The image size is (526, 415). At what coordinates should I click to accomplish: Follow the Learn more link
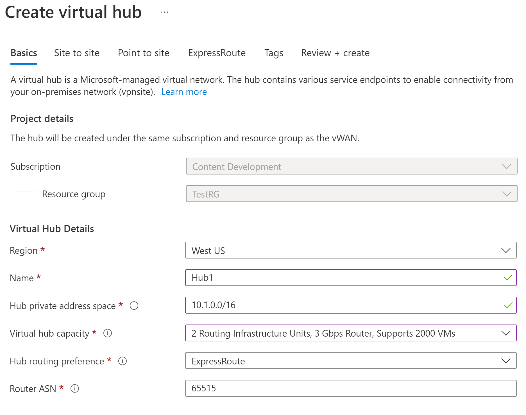click(184, 92)
